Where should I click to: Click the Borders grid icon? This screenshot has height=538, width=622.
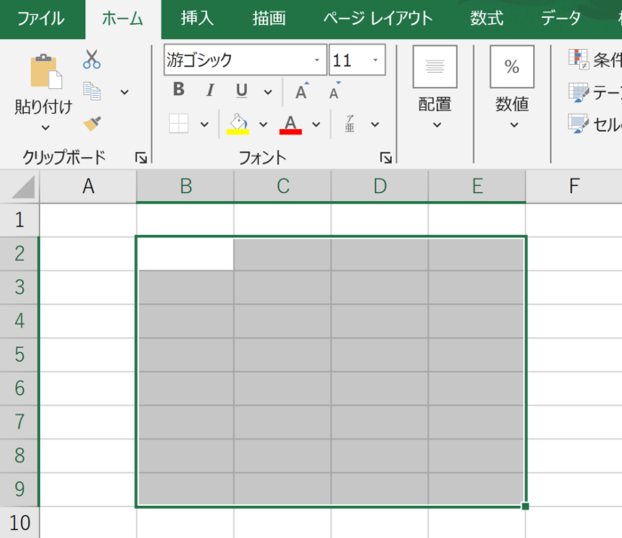(179, 124)
